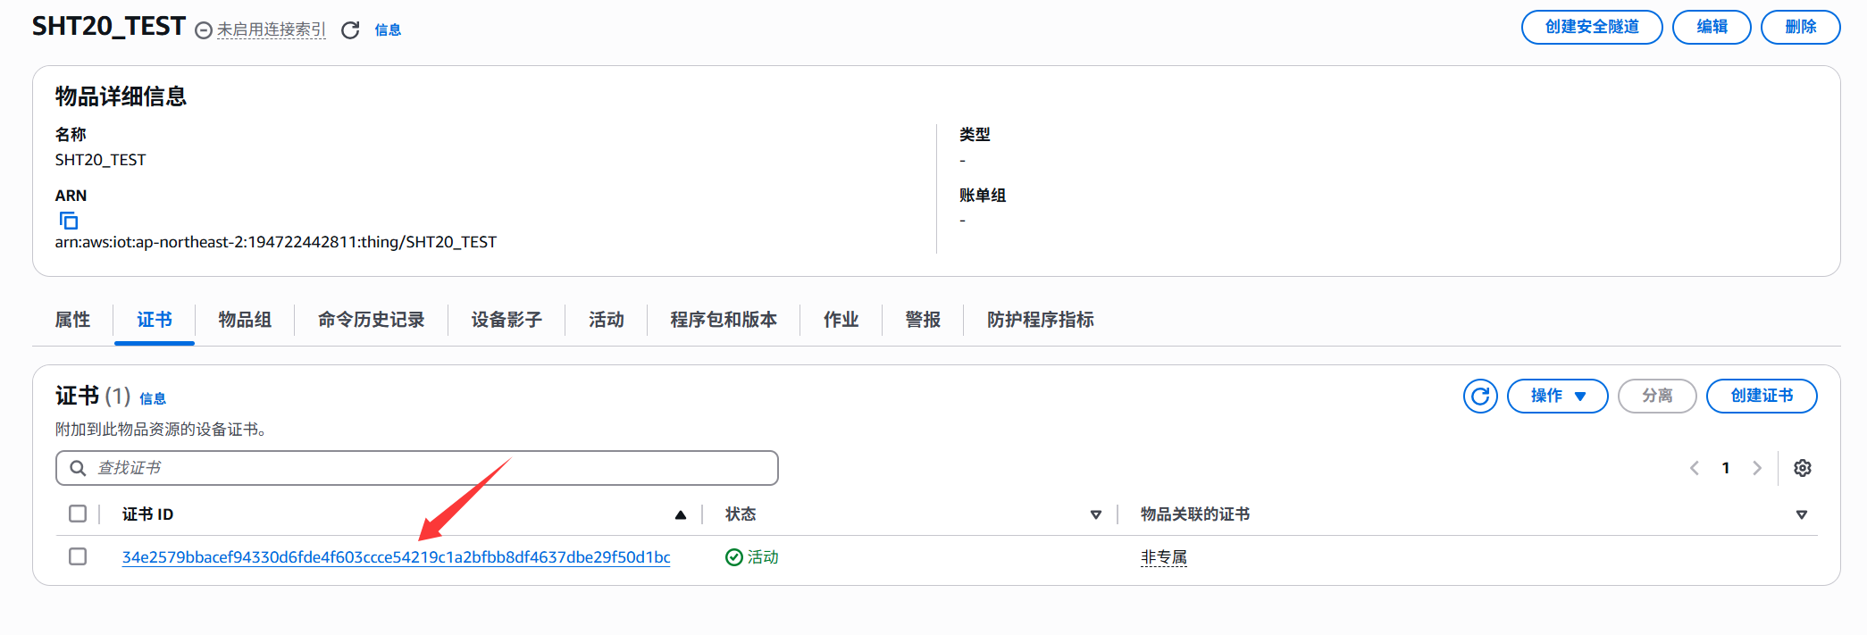Click the 创建安全隧道 button
The height and width of the screenshot is (635, 1867).
click(1591, 27)
